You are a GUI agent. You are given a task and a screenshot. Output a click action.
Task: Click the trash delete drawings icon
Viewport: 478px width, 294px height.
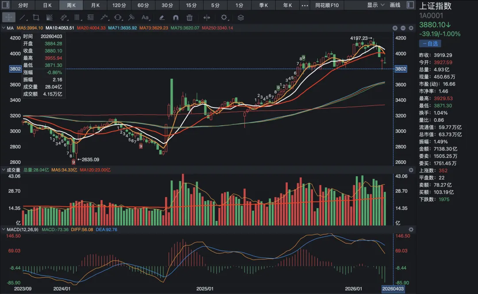pos(189,17)
